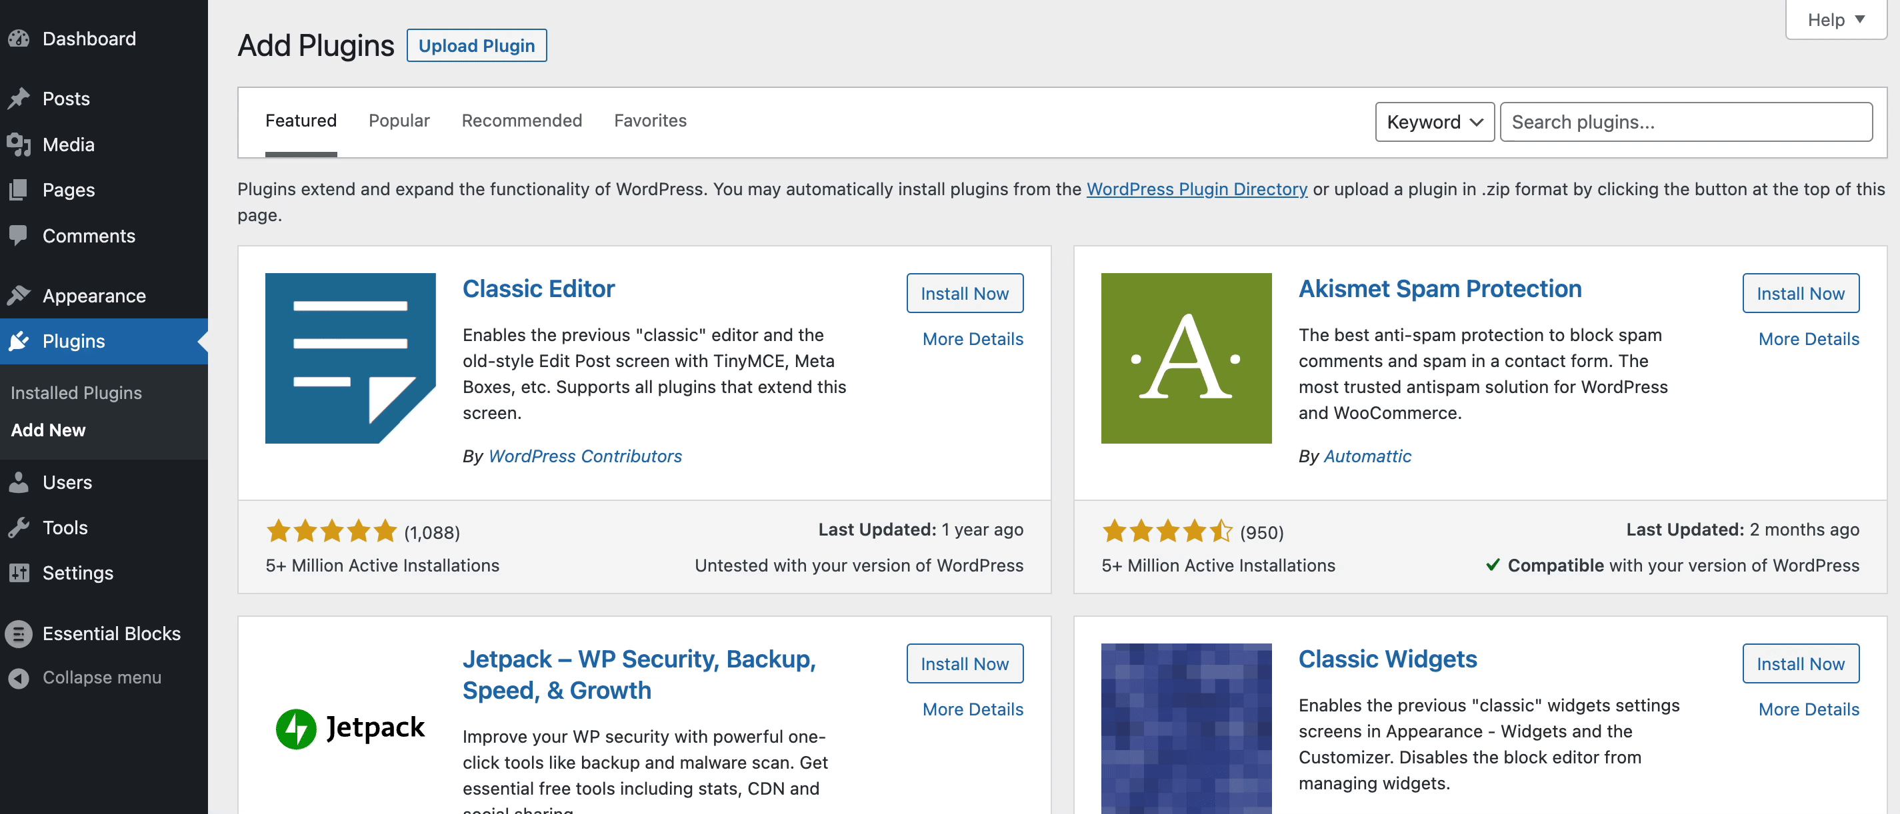Open the WordPress Contributors author link
This screenshot has width=1900, height=814.
[585, 457]
